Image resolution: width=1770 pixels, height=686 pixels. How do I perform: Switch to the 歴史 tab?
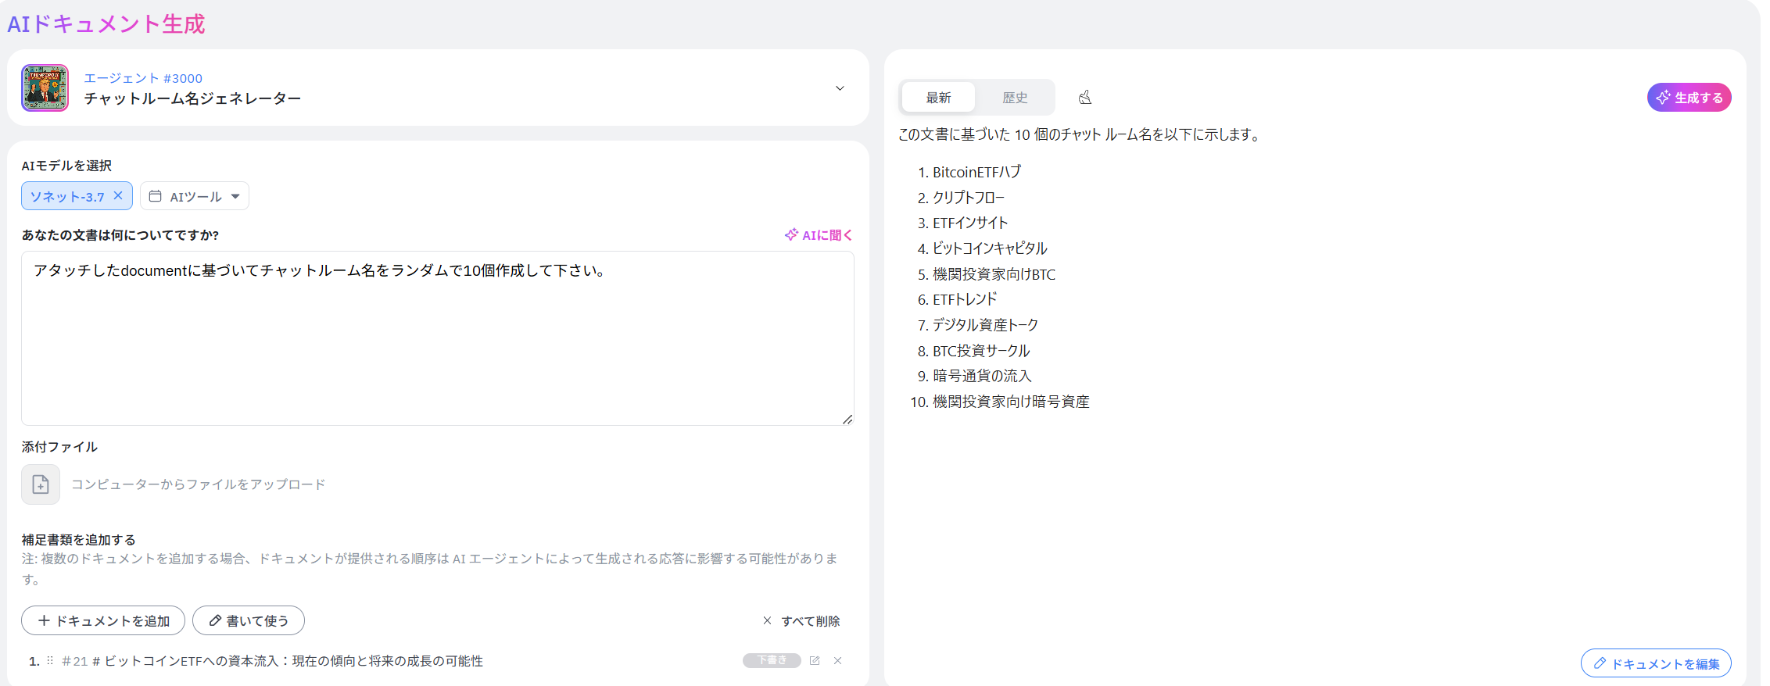click(1015, 98)
